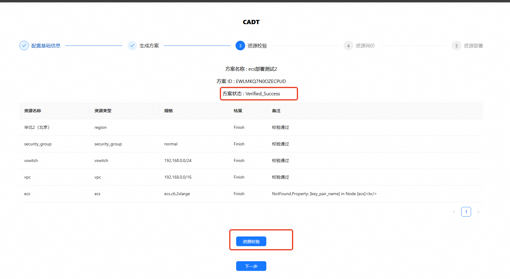Click the 下一步 button
The width and height of the screenshot is (510, 279).
pyautogui.click(x=251, y=266)
